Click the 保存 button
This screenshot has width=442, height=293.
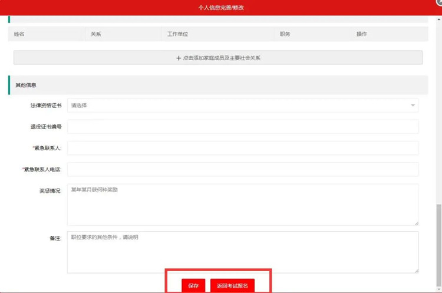(193, 285)
